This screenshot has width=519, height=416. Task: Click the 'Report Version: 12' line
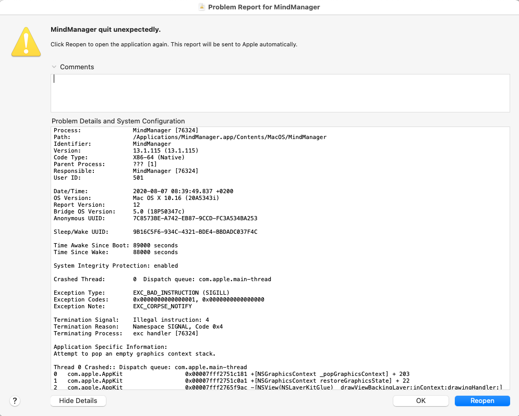point(97,205)
